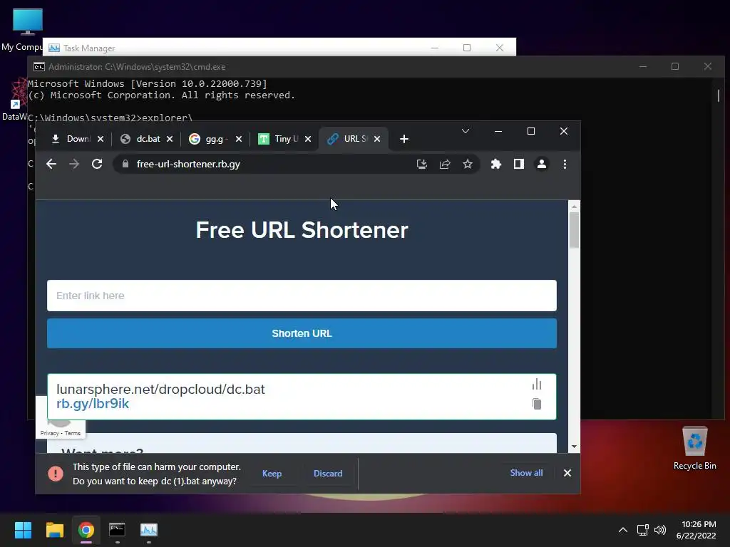
Task: Bookmark this tab with star
Action: point(468,165)
